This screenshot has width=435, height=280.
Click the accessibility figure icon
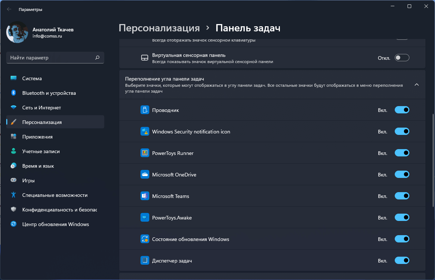13,195
